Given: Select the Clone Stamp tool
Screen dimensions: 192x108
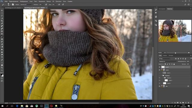Looking at the screenshot, I should click(2, 39).
